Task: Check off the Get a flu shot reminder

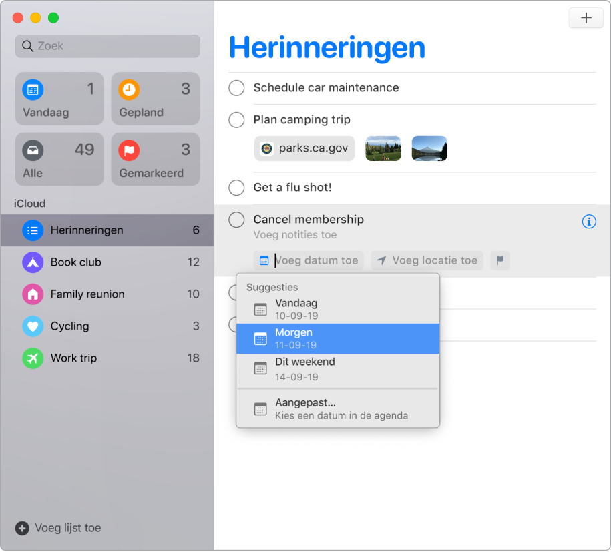Action: tap(236, 188)
